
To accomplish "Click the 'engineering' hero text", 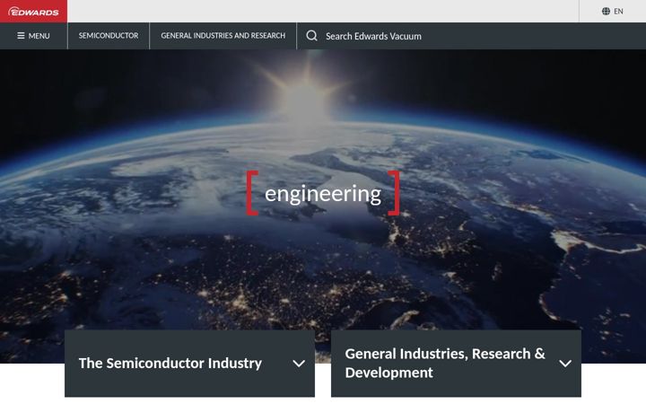I will [323, 193].
